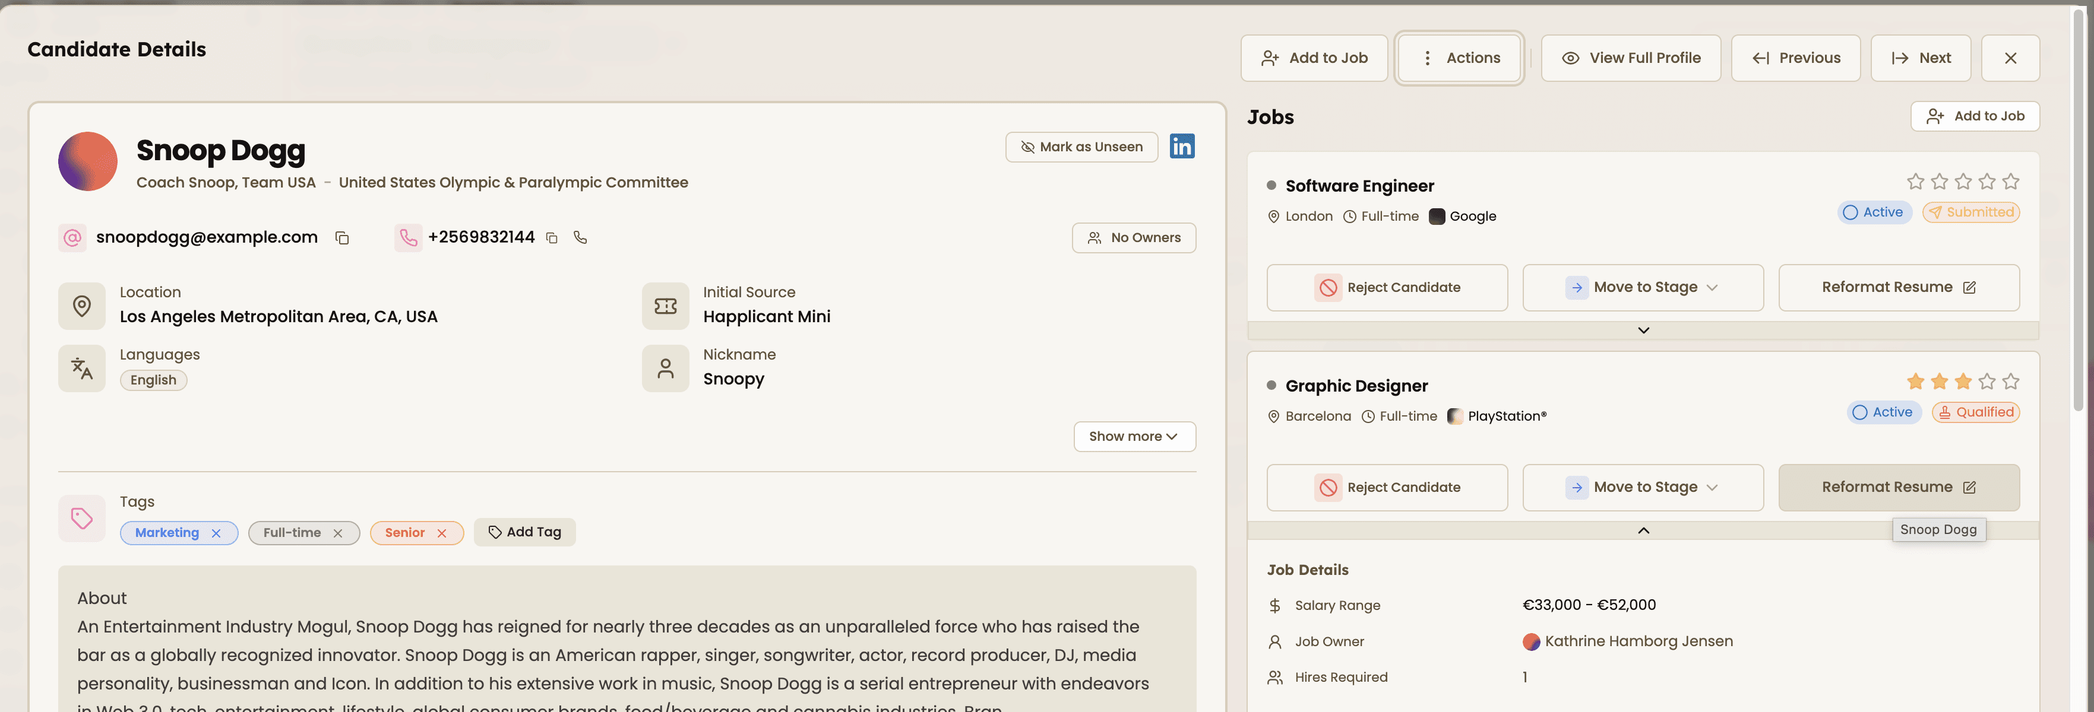Click View Full Profile

point(1631,58)
